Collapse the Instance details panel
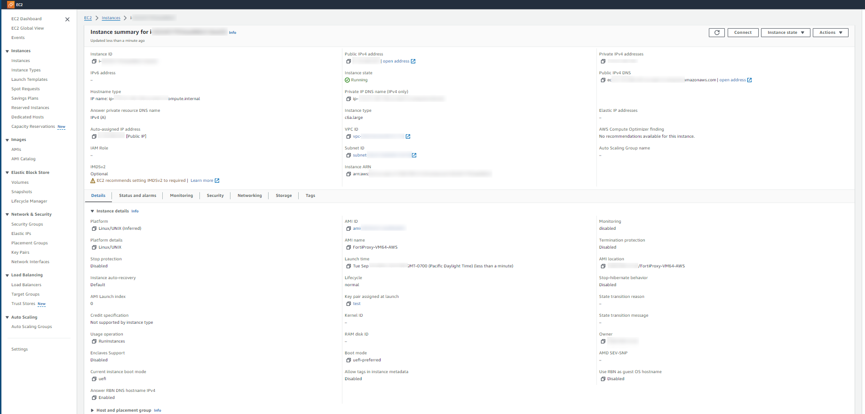Screen dimensions: 865x414 [92, 211]
